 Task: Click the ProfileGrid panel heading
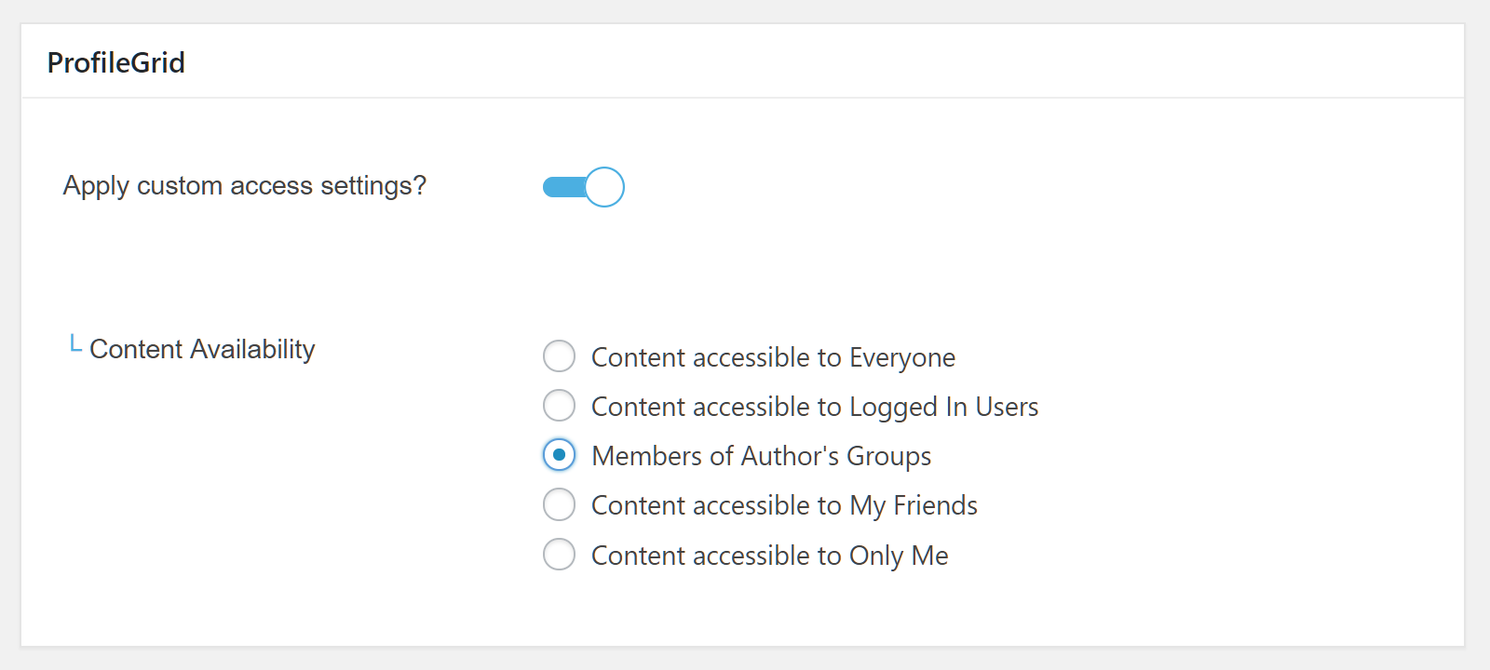[115, 61]
